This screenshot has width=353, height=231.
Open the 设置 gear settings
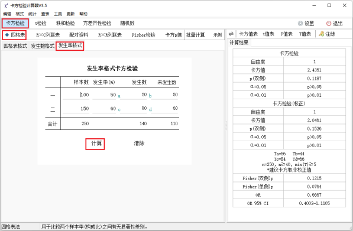[x=300, y=24]
